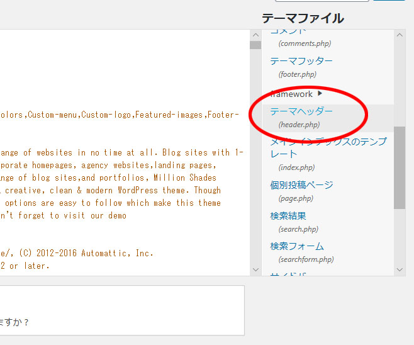Click the code editor scrollbar thumb
The height and width of the screenshot is (345, 414).
tap(255, 45)
